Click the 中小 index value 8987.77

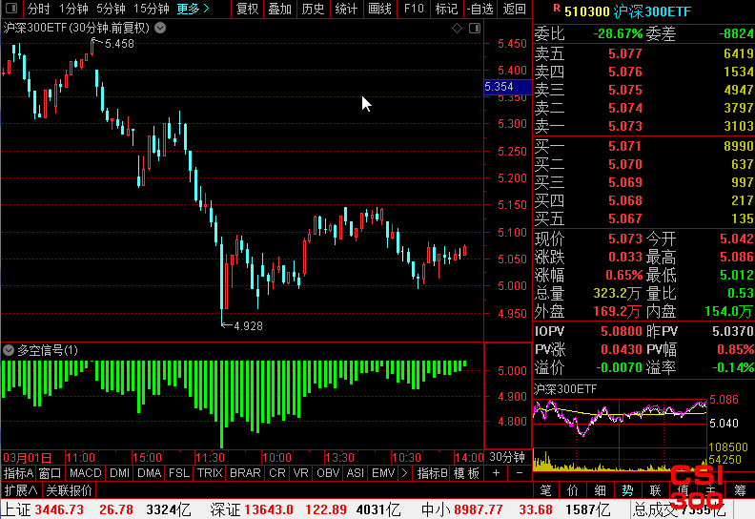479,509
